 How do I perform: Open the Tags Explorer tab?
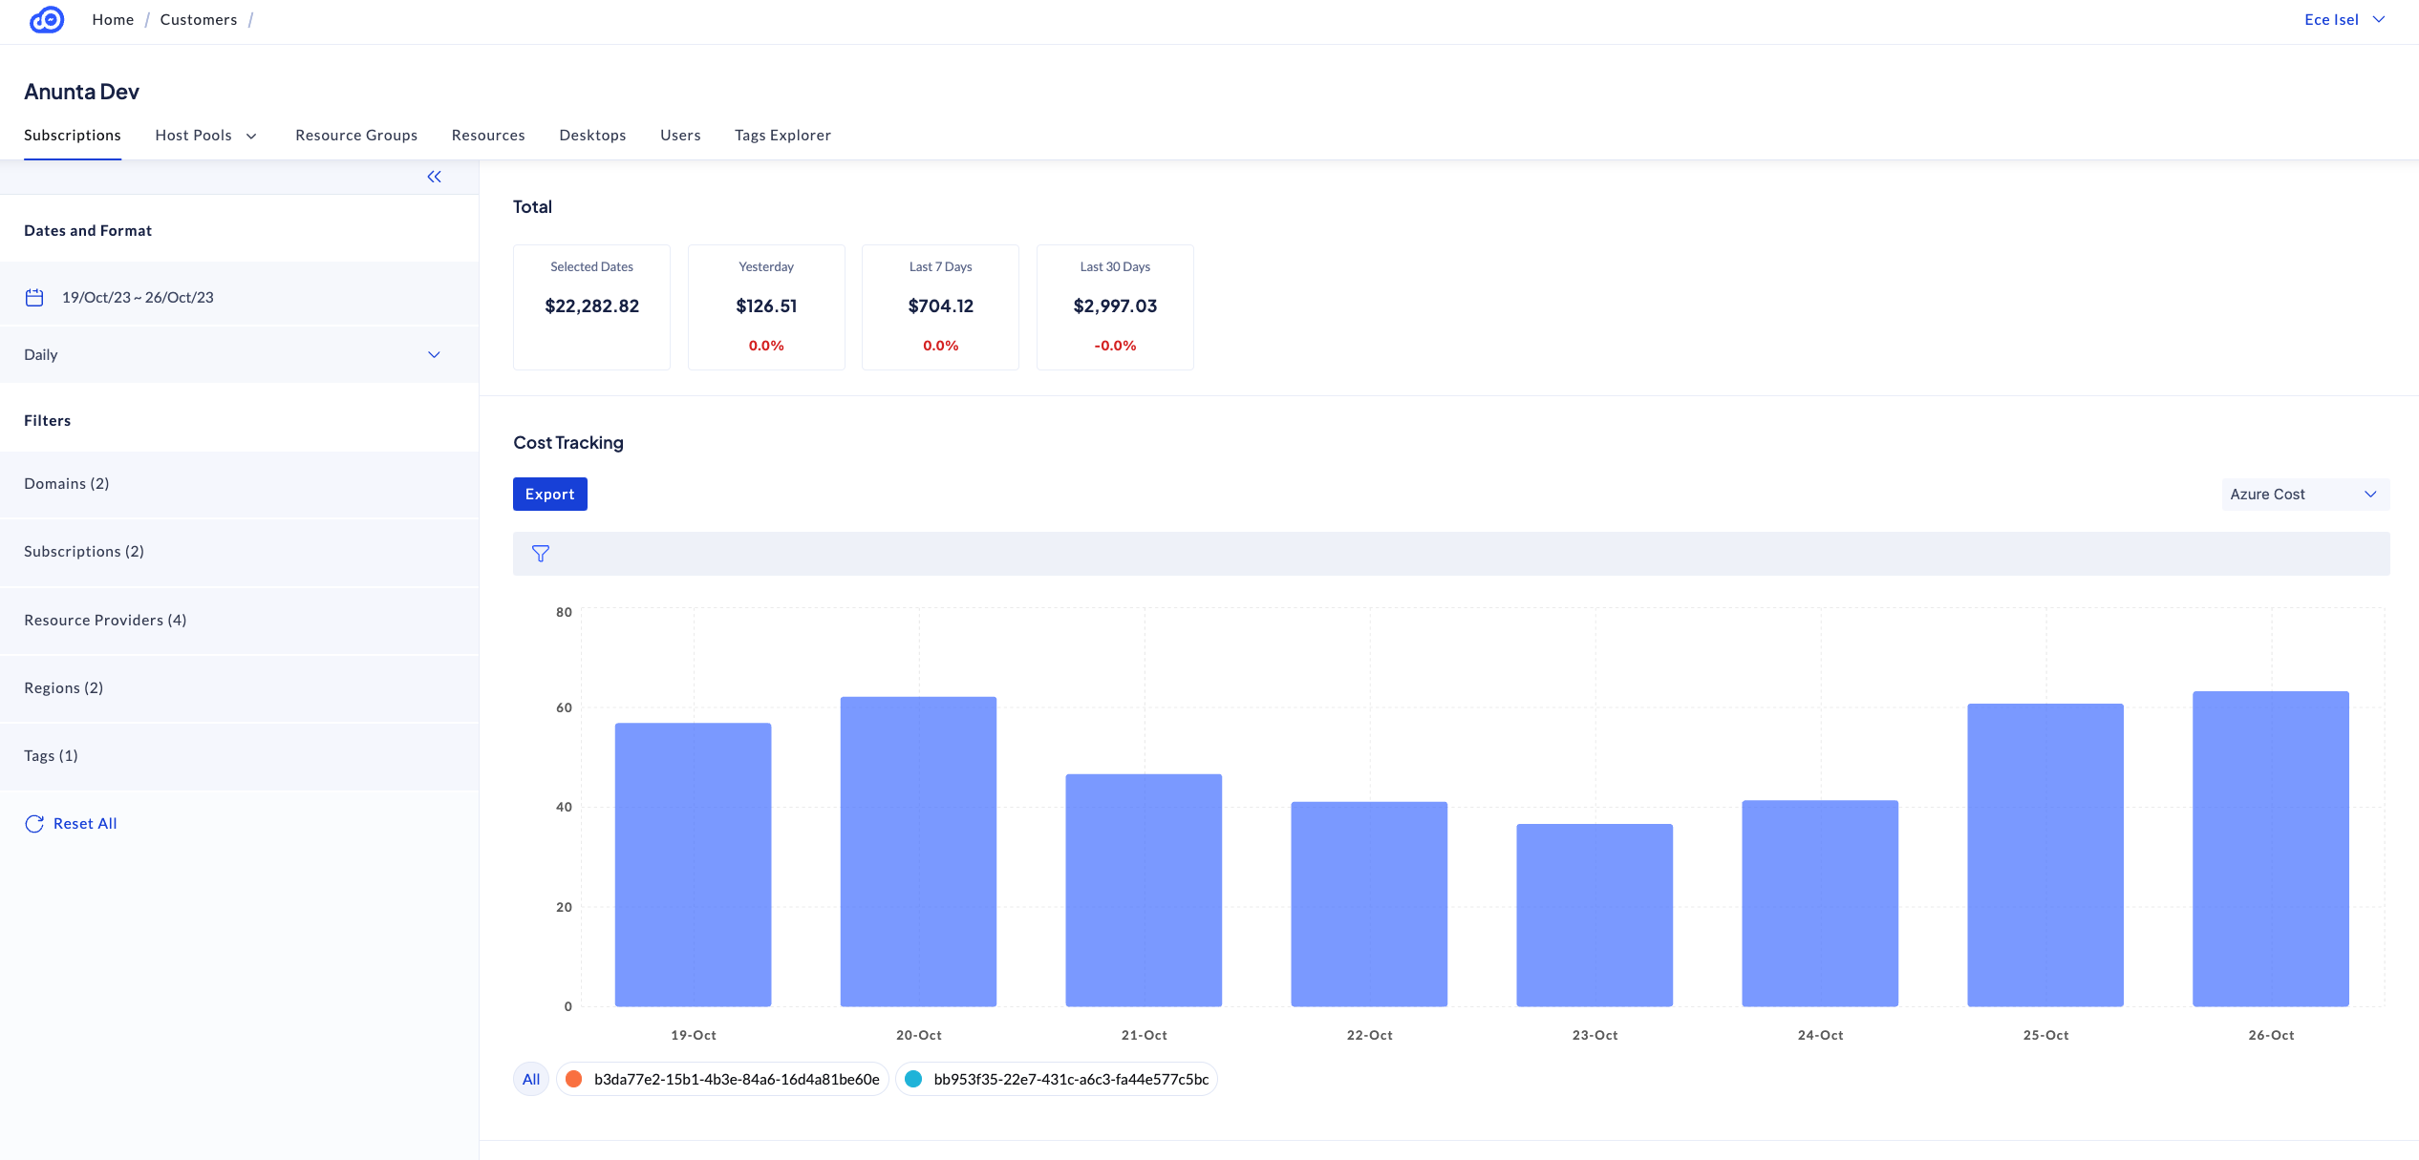click(x=782, y=136)
